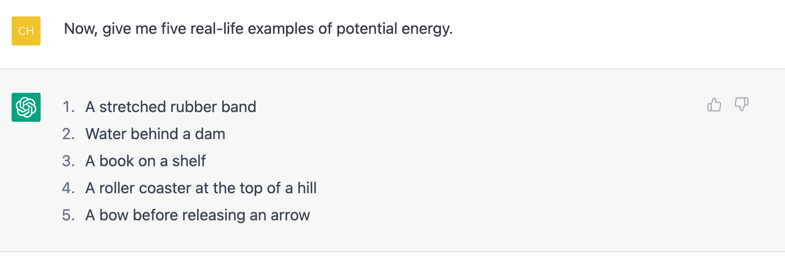Click the word 'arrow' in item five

290,216
